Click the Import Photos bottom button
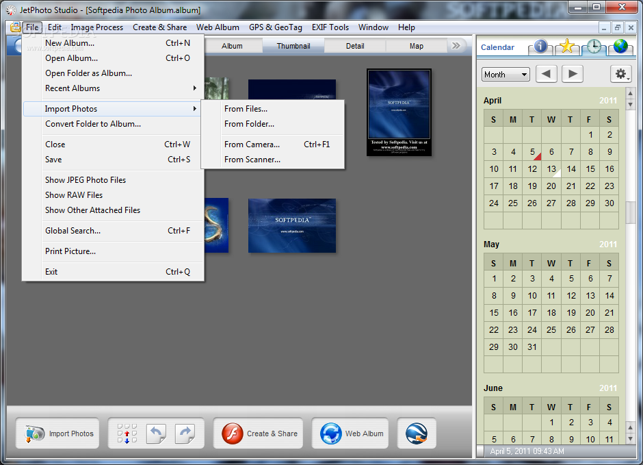The image size is (643, 465). point(57,433)
